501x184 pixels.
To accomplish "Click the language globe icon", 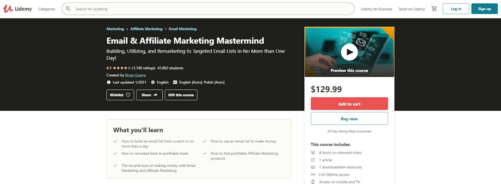I will [153, 82].
